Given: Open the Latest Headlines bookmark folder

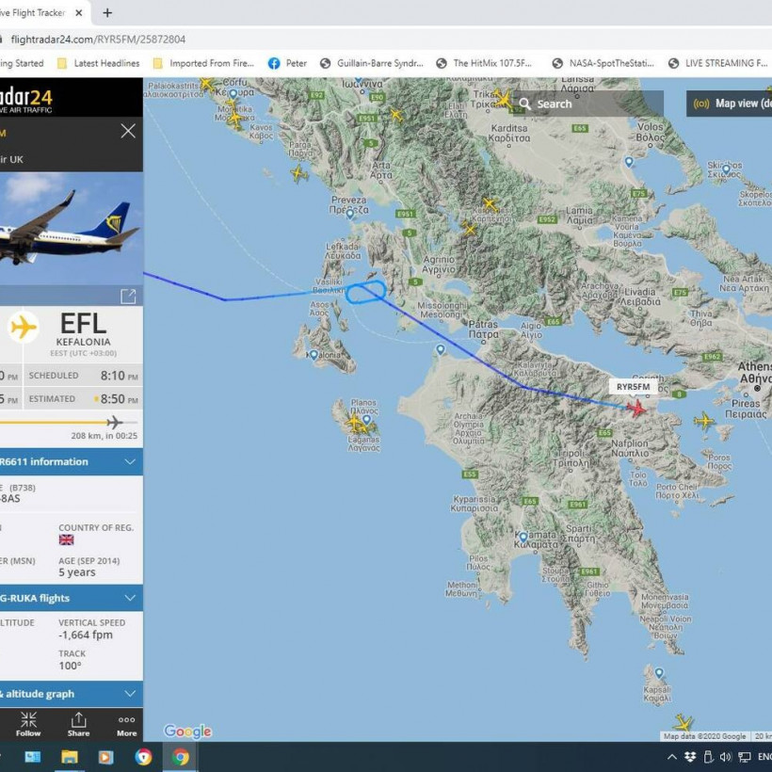Looking at the screenshot, I should [x=99, y=63].
